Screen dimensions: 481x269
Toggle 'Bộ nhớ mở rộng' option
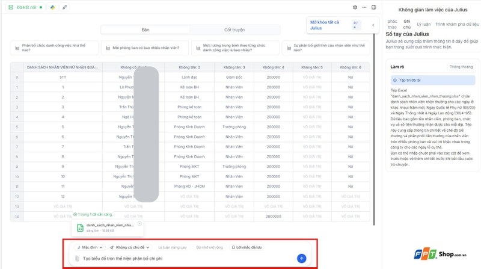[209, 247]
